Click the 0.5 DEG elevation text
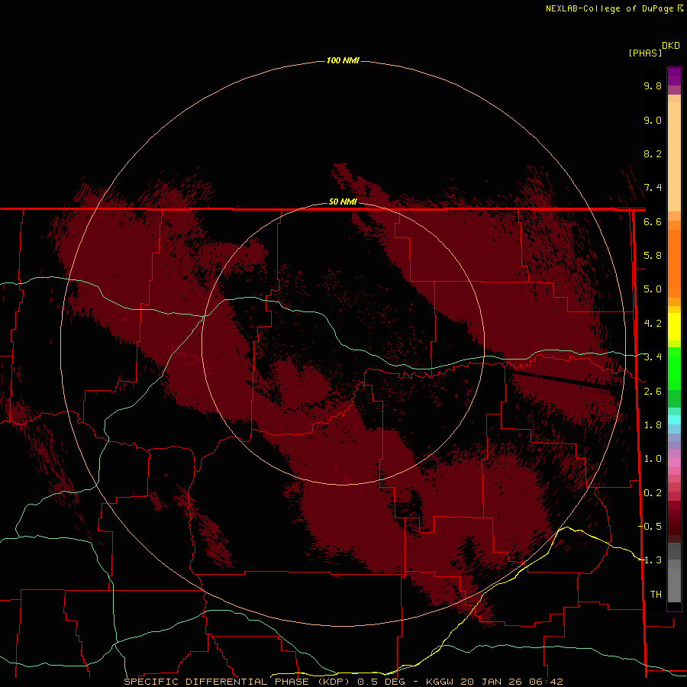 [x=381, y=682]
